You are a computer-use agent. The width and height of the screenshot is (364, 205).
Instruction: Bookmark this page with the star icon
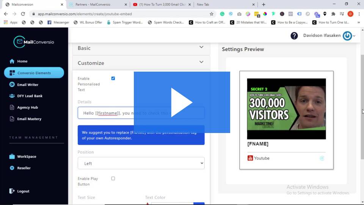(211, 14)
